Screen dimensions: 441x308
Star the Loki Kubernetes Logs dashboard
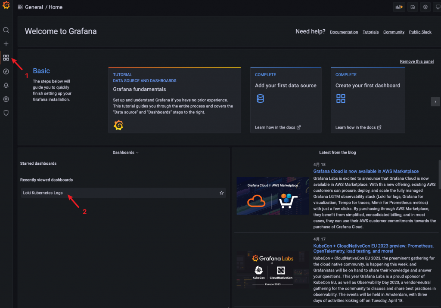[222, 193]
